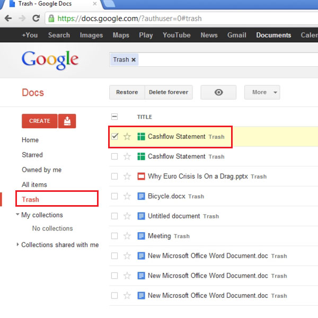The image size is (318, 318).
Task: Check the Why Euro Crisis pptx checkbox
Action: pos(114,176)
